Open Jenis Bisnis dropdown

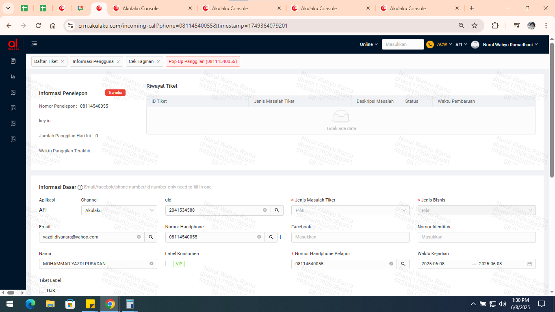pos(477,210)
